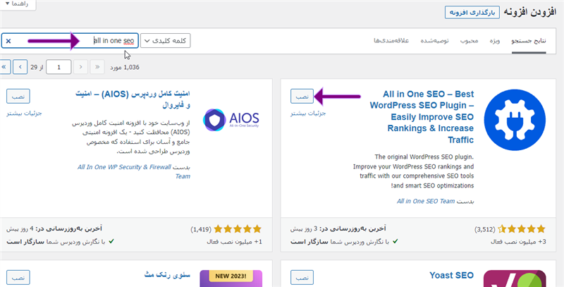Open more details for All in One SEO
This screenshot has width=564, height=287.
click(x=308, y=114)
